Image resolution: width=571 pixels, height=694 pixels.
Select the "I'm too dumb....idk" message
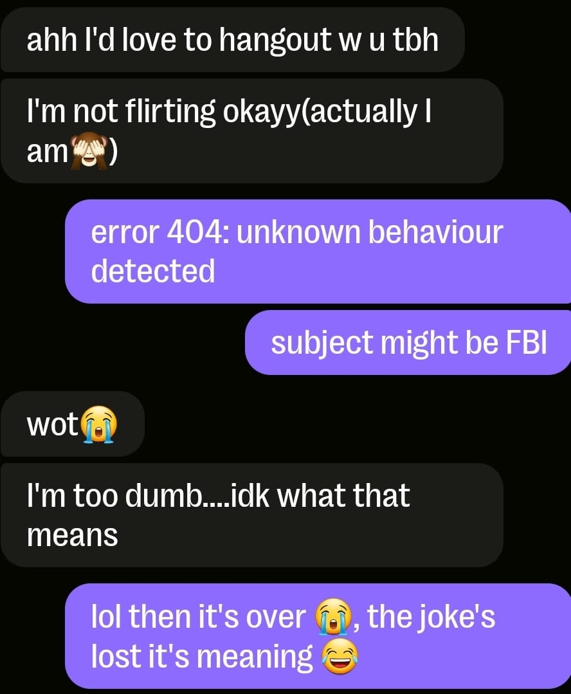tap(251, 515)
